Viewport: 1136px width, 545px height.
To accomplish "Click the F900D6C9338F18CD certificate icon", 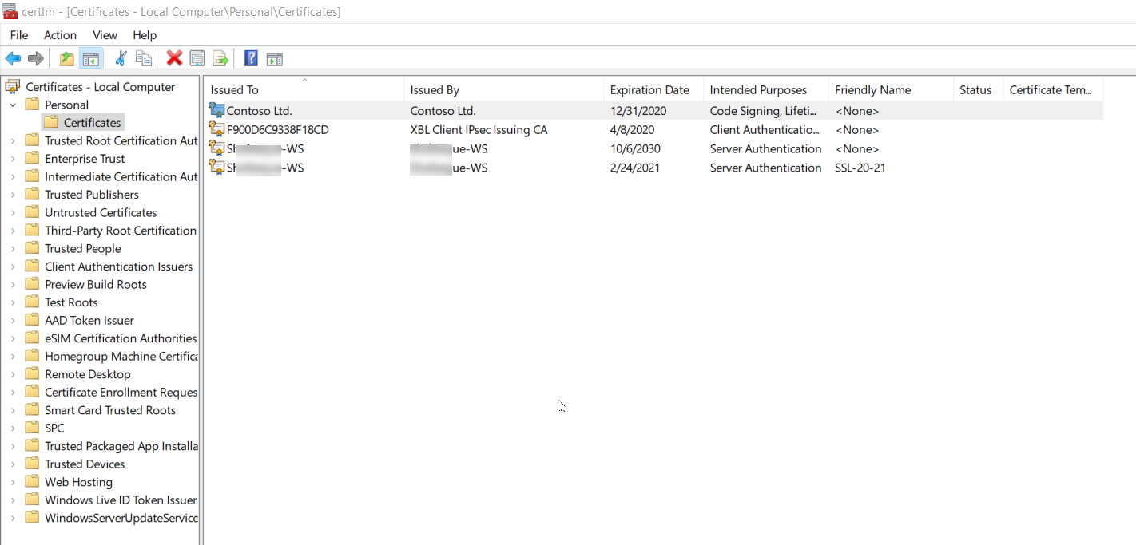I will coord(216,129).
